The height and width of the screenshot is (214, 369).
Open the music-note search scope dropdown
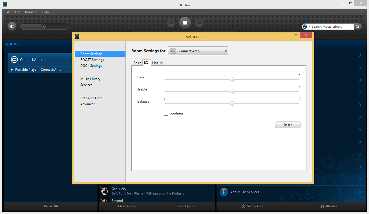pyautogui.click(x=306, y=27)
